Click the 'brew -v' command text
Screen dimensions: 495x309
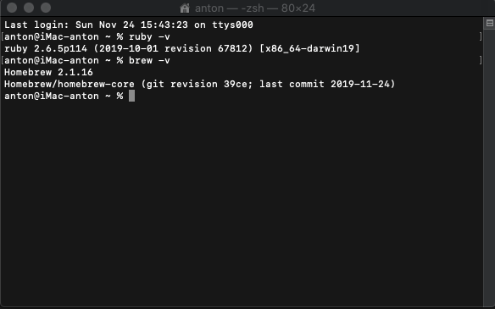149,61
